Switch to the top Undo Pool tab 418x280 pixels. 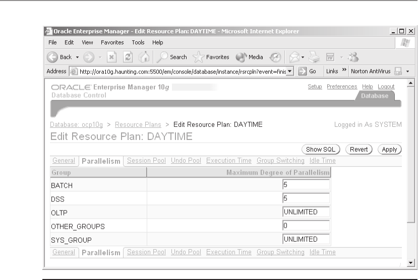click(186, 161)
